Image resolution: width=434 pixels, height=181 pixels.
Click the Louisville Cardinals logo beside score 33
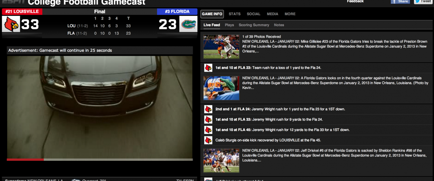[x=10, y=25]
